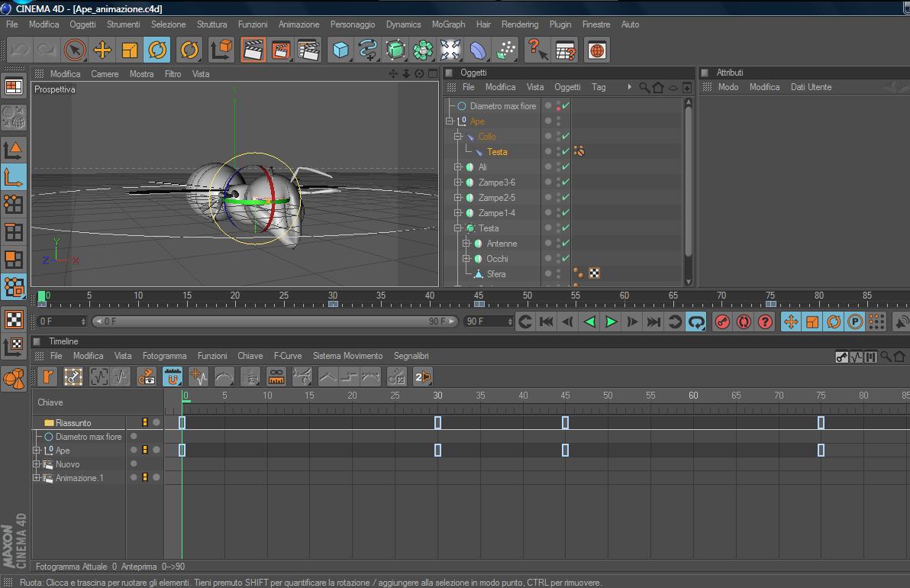Screen dimensions: 910x588
Task: Expand Animazione.1 track in Timeline
Action: [x=36, y=478]
